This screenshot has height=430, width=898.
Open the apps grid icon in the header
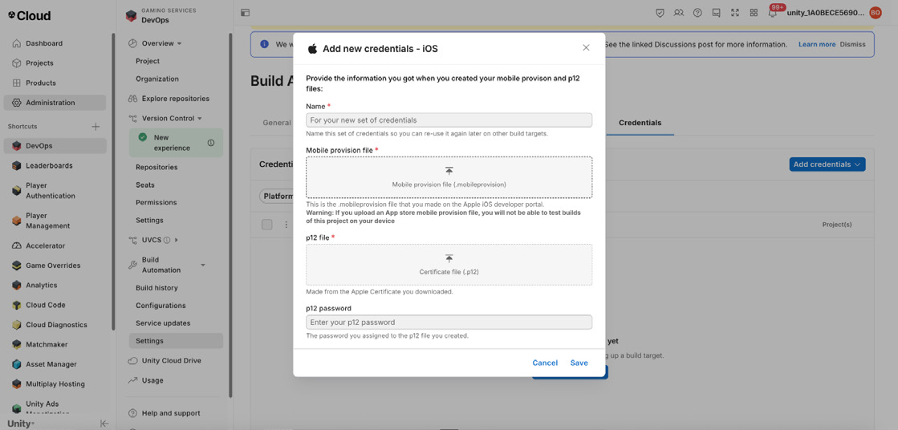click(x=754, y=13)
